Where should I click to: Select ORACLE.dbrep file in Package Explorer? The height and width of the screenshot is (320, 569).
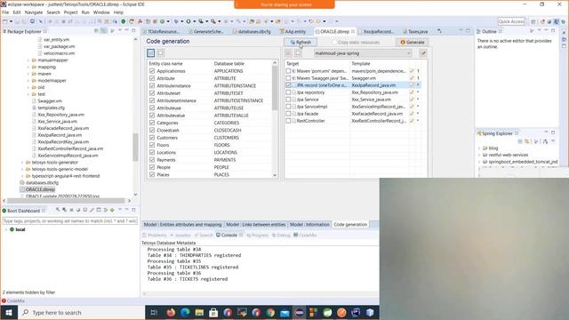[40, 189]
